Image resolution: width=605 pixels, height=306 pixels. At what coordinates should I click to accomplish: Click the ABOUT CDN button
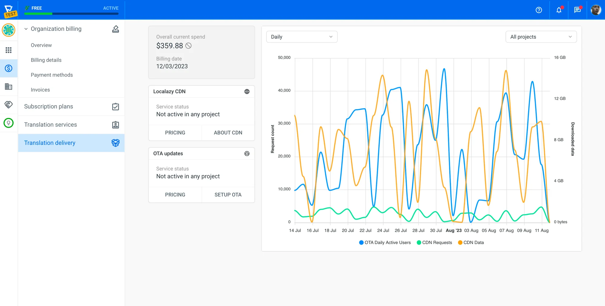coord(228,133)
